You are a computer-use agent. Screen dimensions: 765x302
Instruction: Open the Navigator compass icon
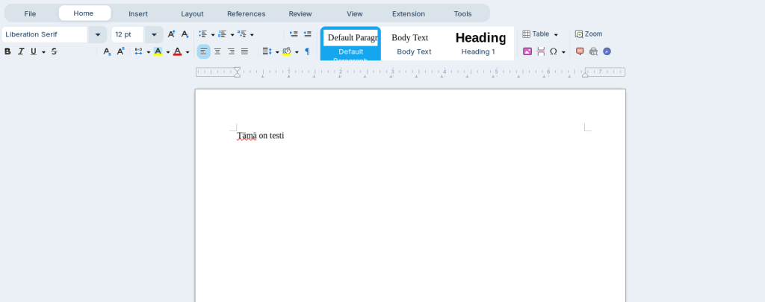click(x=607, y=51)
